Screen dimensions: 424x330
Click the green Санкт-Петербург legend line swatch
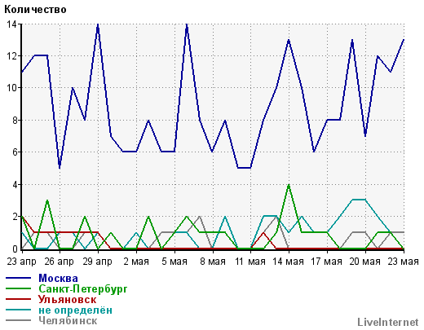tap(18, 288)
